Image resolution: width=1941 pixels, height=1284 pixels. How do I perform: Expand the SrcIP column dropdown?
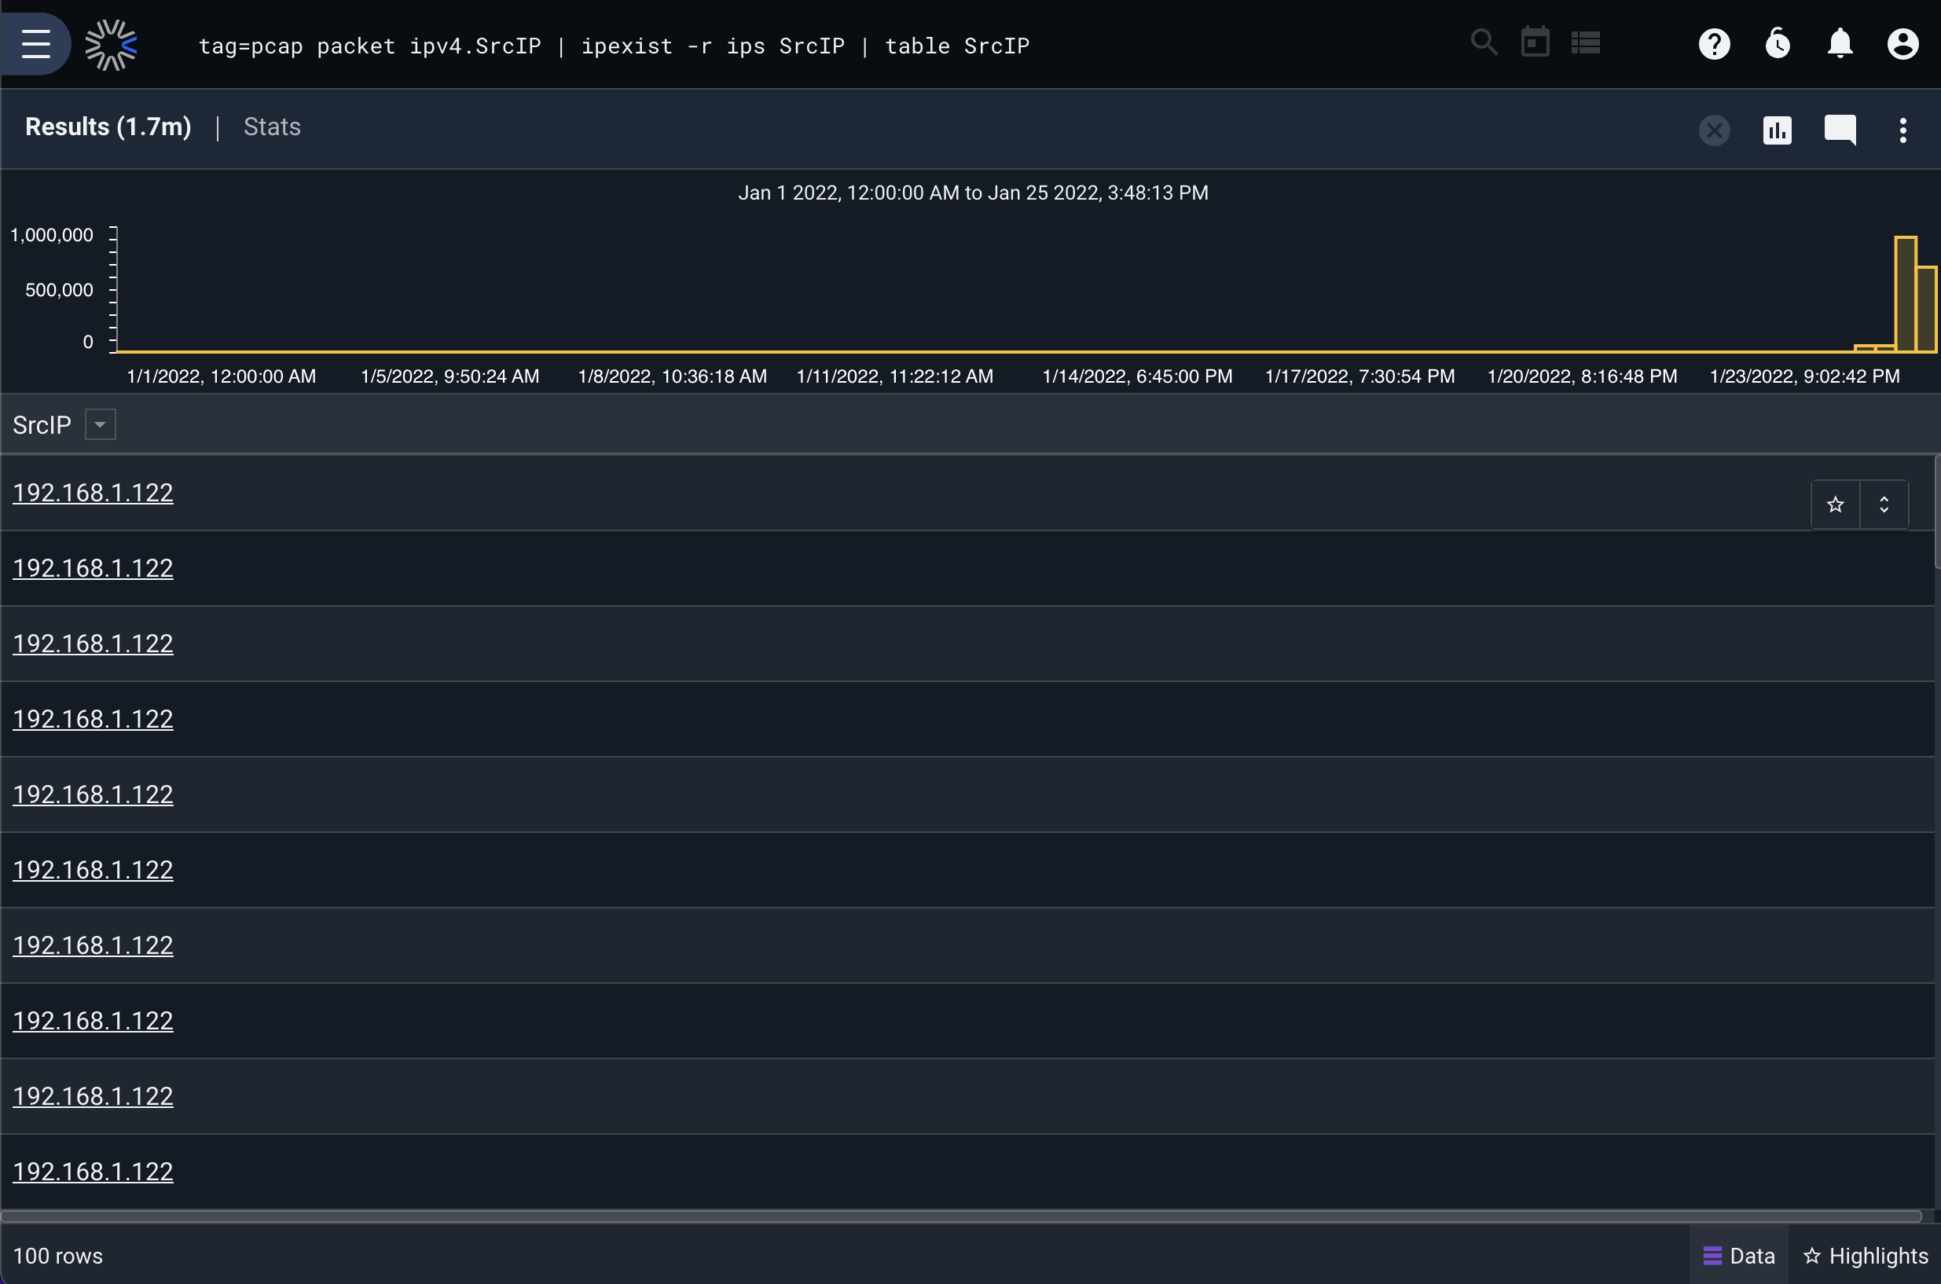[100, 424]
